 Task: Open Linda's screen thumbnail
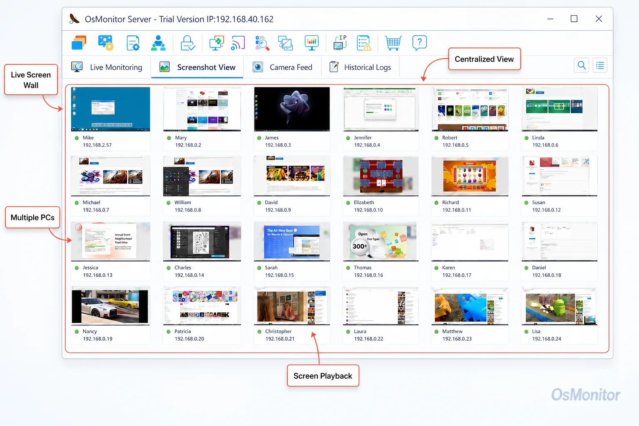pos(559,109)
